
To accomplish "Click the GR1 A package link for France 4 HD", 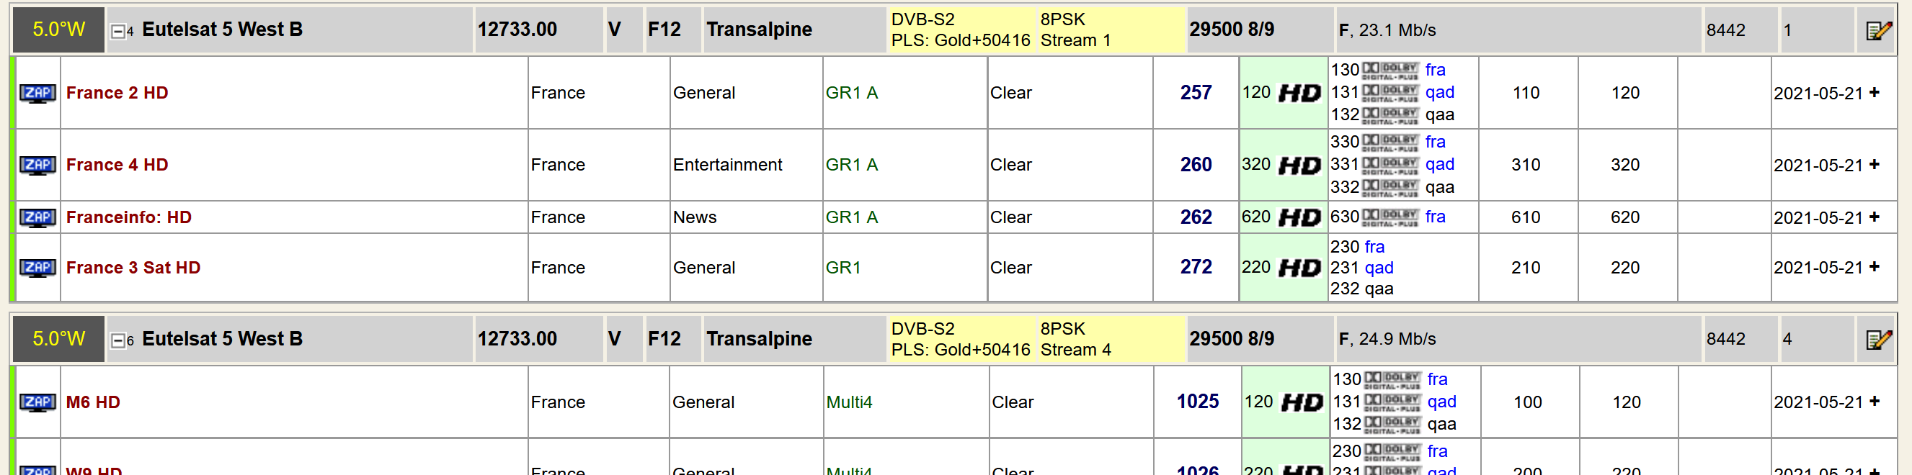I will click(x=851, y=166).
